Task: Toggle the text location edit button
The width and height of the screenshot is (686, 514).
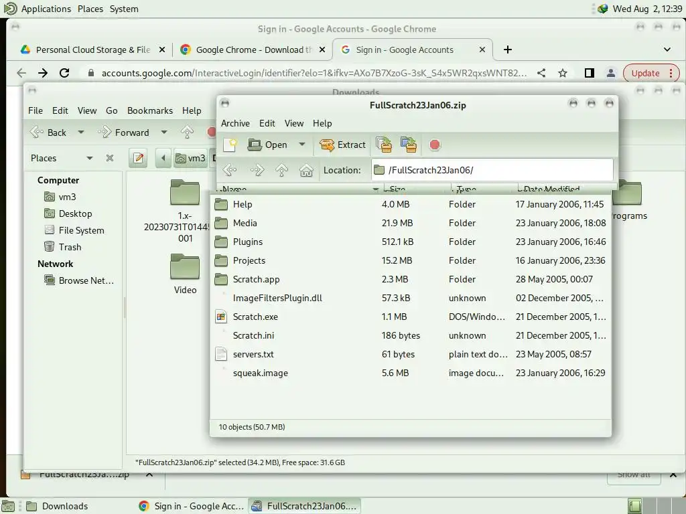Action: point(138,158)
